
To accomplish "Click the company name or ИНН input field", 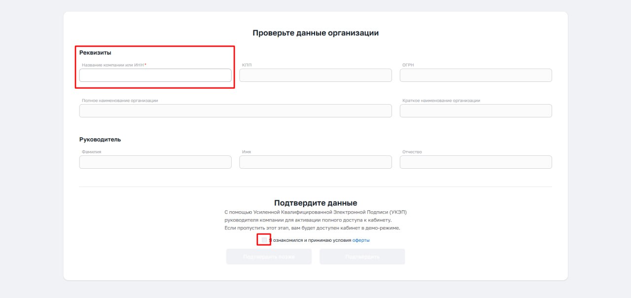I will coord(155,75).
